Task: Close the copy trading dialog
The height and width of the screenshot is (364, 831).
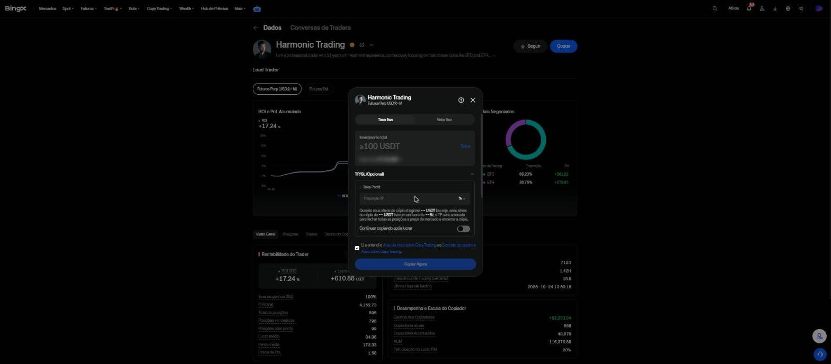Action: coord(473,100)
